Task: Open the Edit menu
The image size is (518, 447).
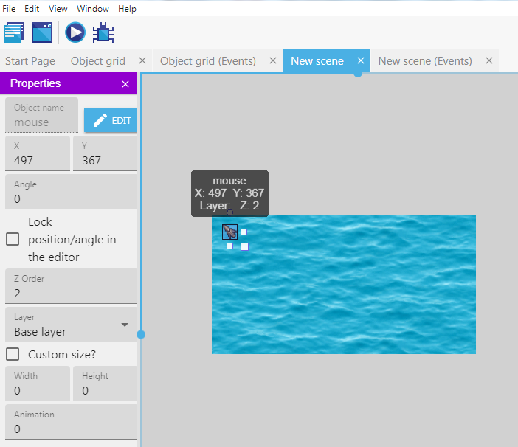Action: coord(32,9)
